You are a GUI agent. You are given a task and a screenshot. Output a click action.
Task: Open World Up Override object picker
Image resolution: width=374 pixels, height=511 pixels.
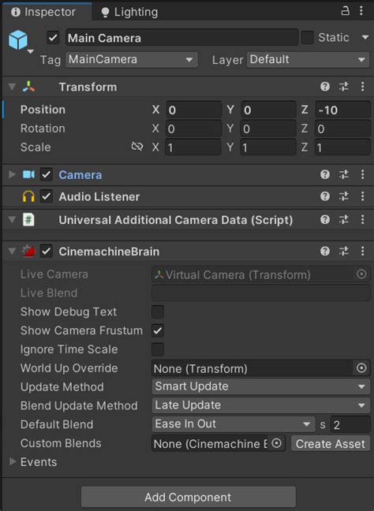click(x=361, y=368)
